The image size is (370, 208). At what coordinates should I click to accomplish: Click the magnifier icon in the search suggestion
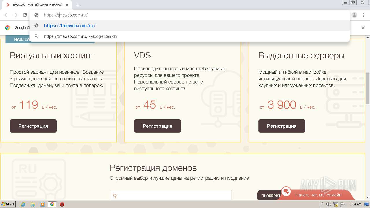[x=36, y=36]
